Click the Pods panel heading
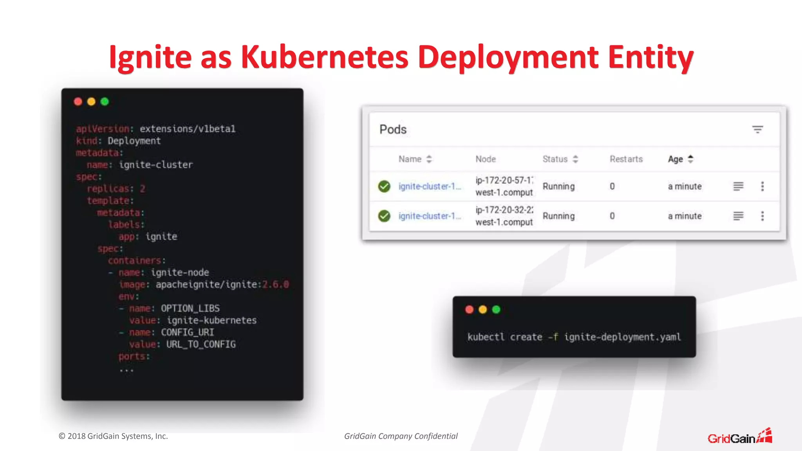This screenshot has height=451, width=802. (x=393, y=129)
